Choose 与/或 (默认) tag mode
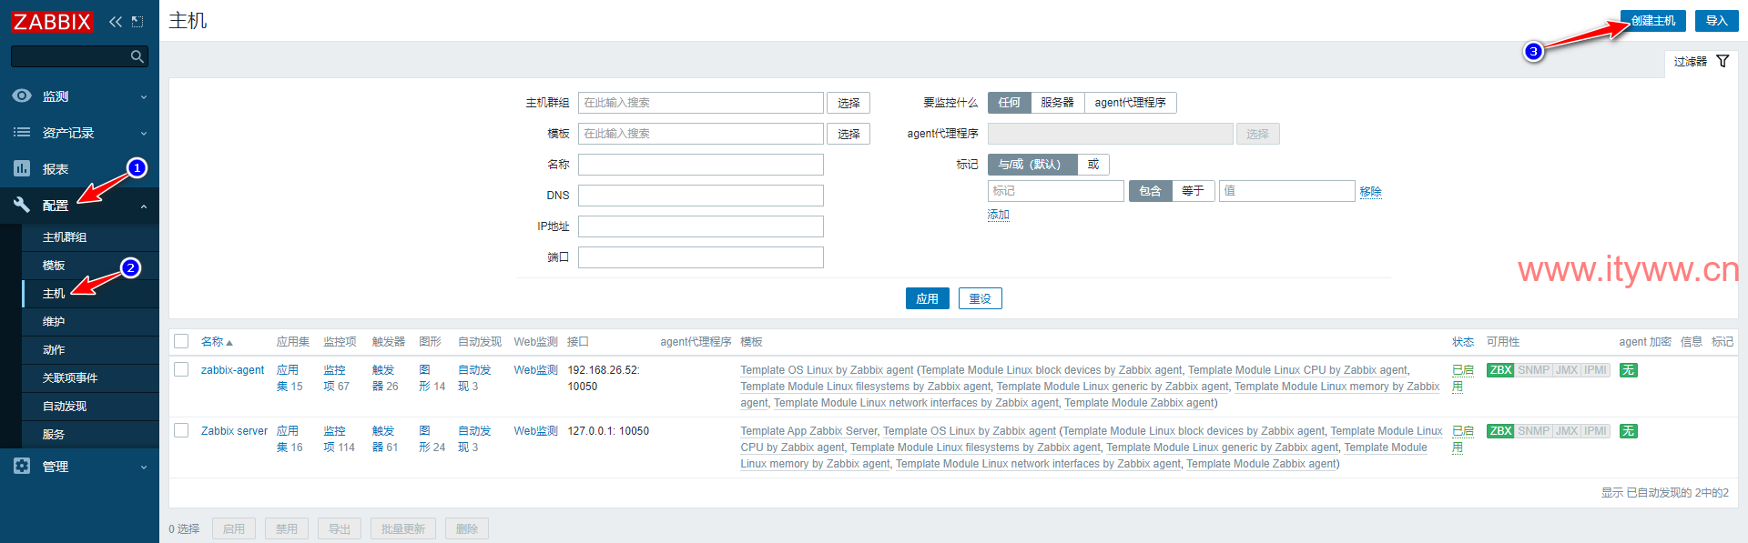The height and width of the screenshot is (543, 1748). coord(1032,165)
